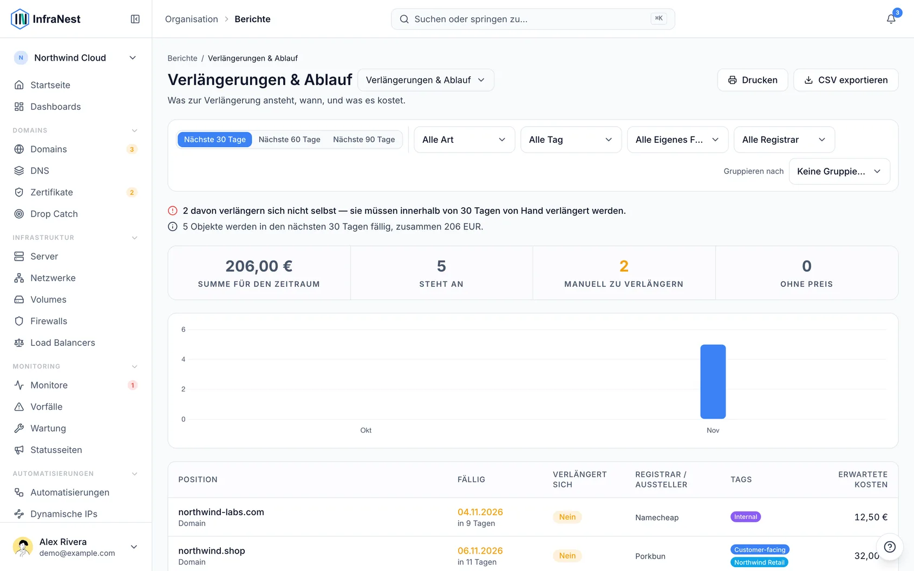The width and height of the screenshot is (914, 571).
Task: Click the Drucken button
Action: tap(753, 80)
